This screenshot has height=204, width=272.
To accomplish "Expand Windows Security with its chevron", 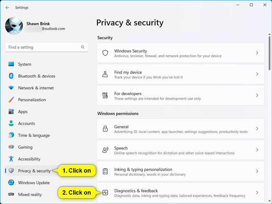I will pyautogui.click(x=257, y=53).
